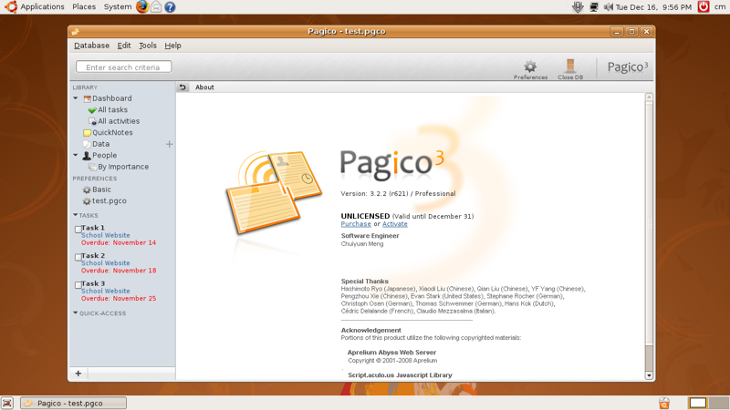Select the All tasks checkmark icon

point(92,110)
